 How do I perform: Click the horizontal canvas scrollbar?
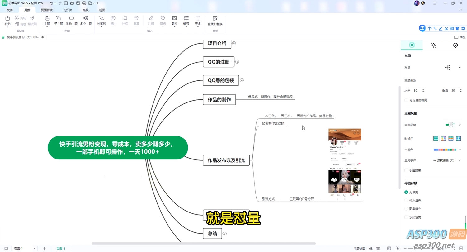[x=204, y=243]
